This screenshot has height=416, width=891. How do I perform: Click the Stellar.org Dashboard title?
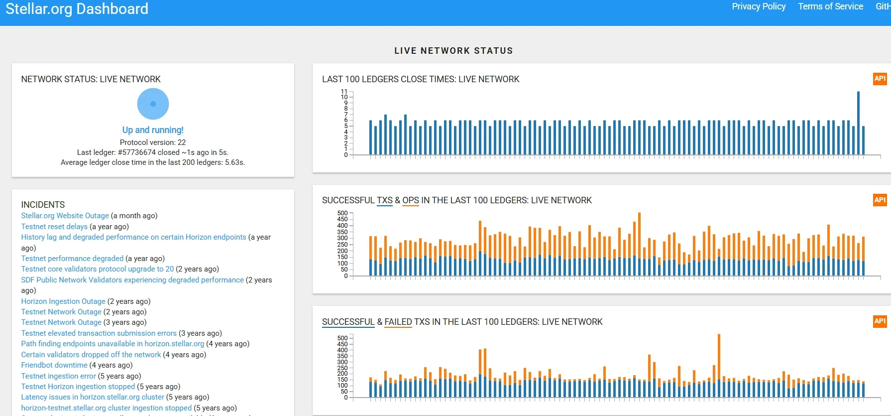coord(77,8)
